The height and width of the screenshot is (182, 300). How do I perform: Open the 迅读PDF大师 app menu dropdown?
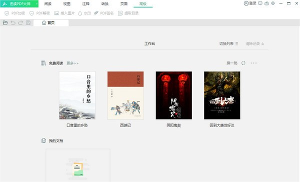(36, 4)
